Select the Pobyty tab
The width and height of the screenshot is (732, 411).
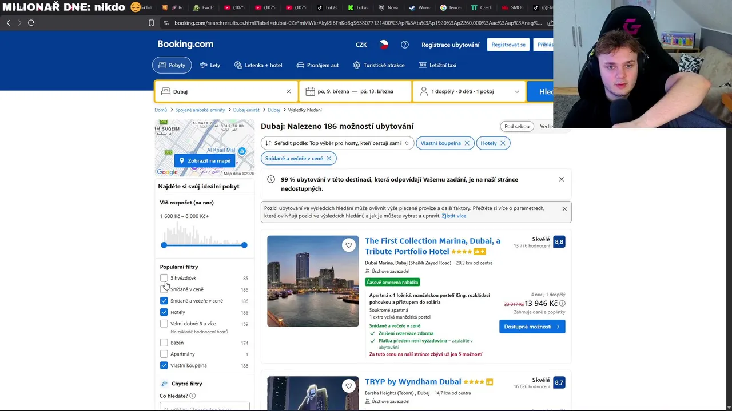(x=172, y=65)
